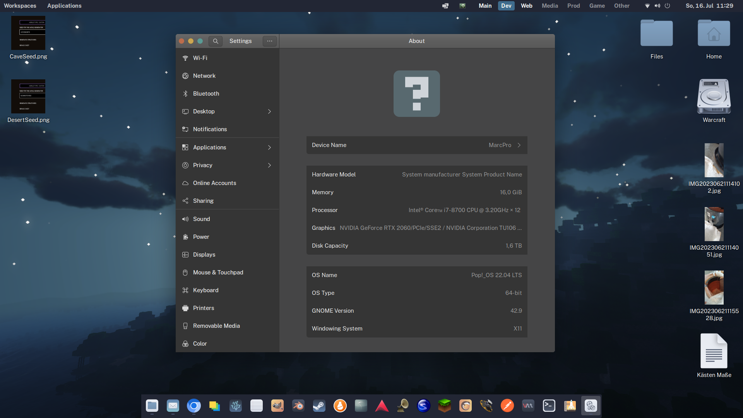Viewport: 743px width, 418px height.
Task: Expand the Desktop settings submenu
Action: pyautogui.click(x=227, y=111)
